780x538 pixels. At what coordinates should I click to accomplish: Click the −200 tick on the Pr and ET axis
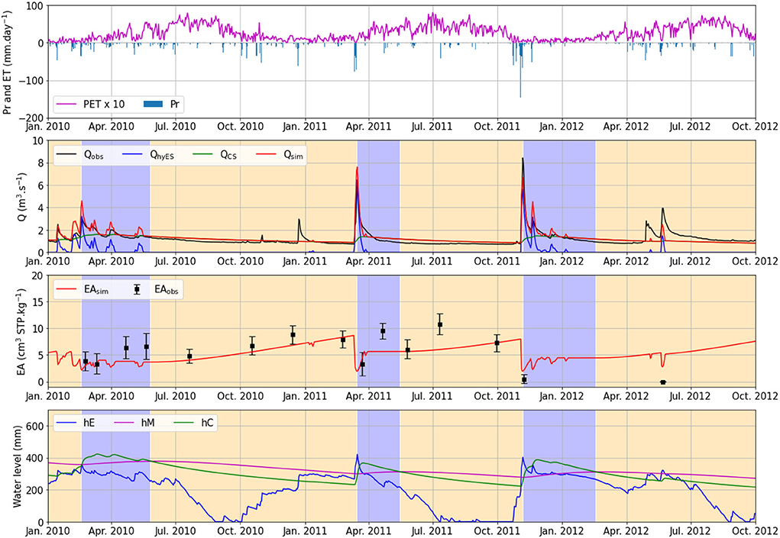point(31,118)
